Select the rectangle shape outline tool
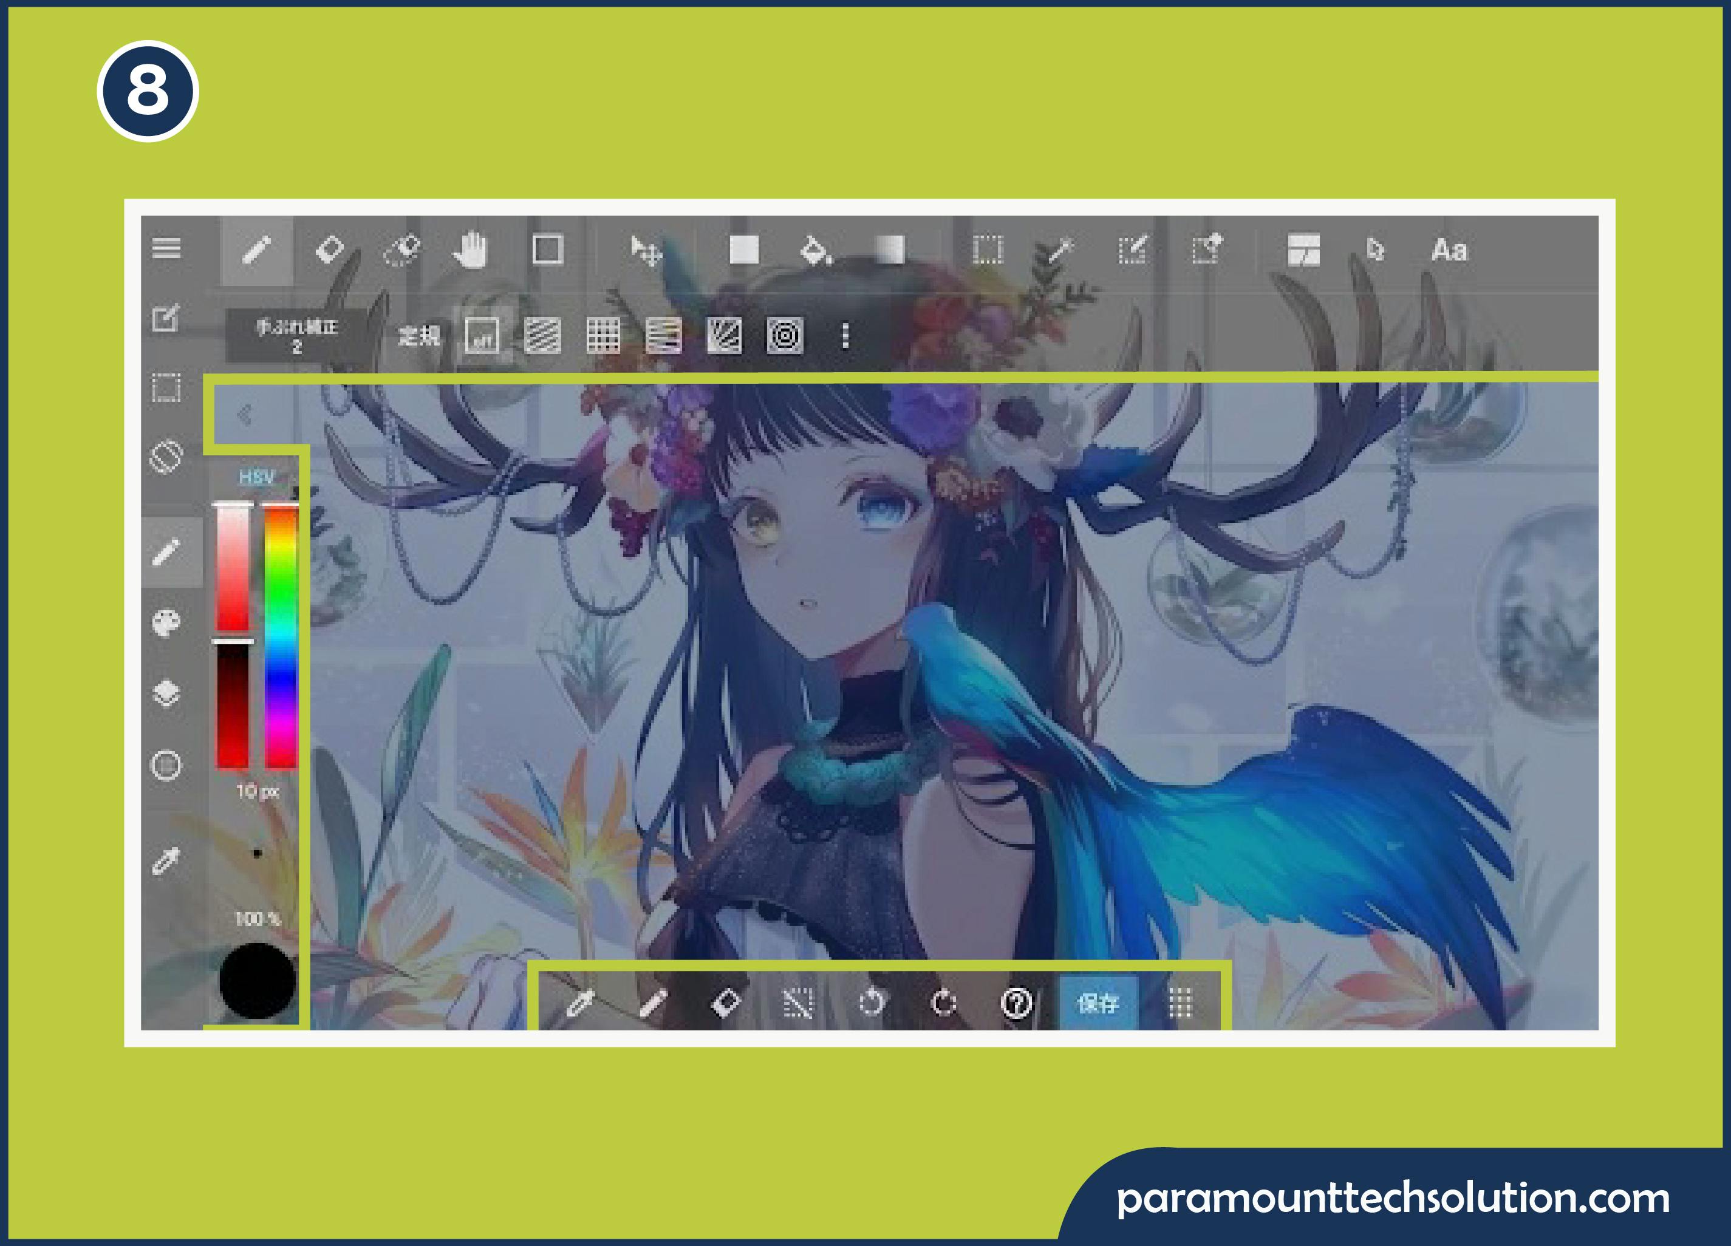 click(547, 250)
